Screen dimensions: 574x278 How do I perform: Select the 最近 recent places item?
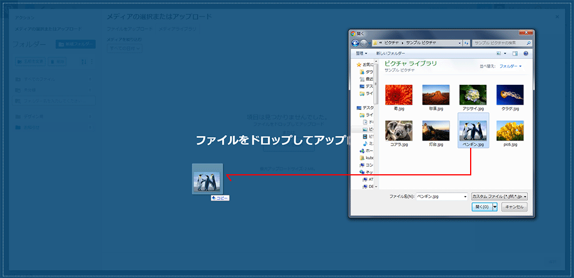click(x=366, y=79)
